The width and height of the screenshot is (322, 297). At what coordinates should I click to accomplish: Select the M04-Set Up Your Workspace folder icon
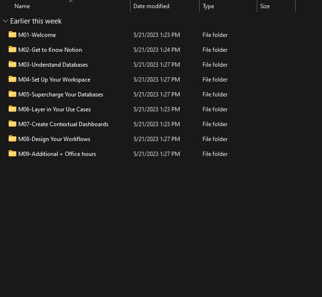click(x=12, y=79)
